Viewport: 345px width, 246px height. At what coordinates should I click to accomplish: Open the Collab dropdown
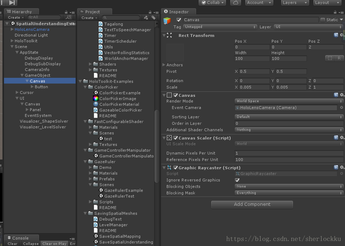coord(213,3)
